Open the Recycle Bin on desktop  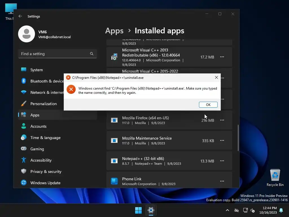(x=275, y=177)
